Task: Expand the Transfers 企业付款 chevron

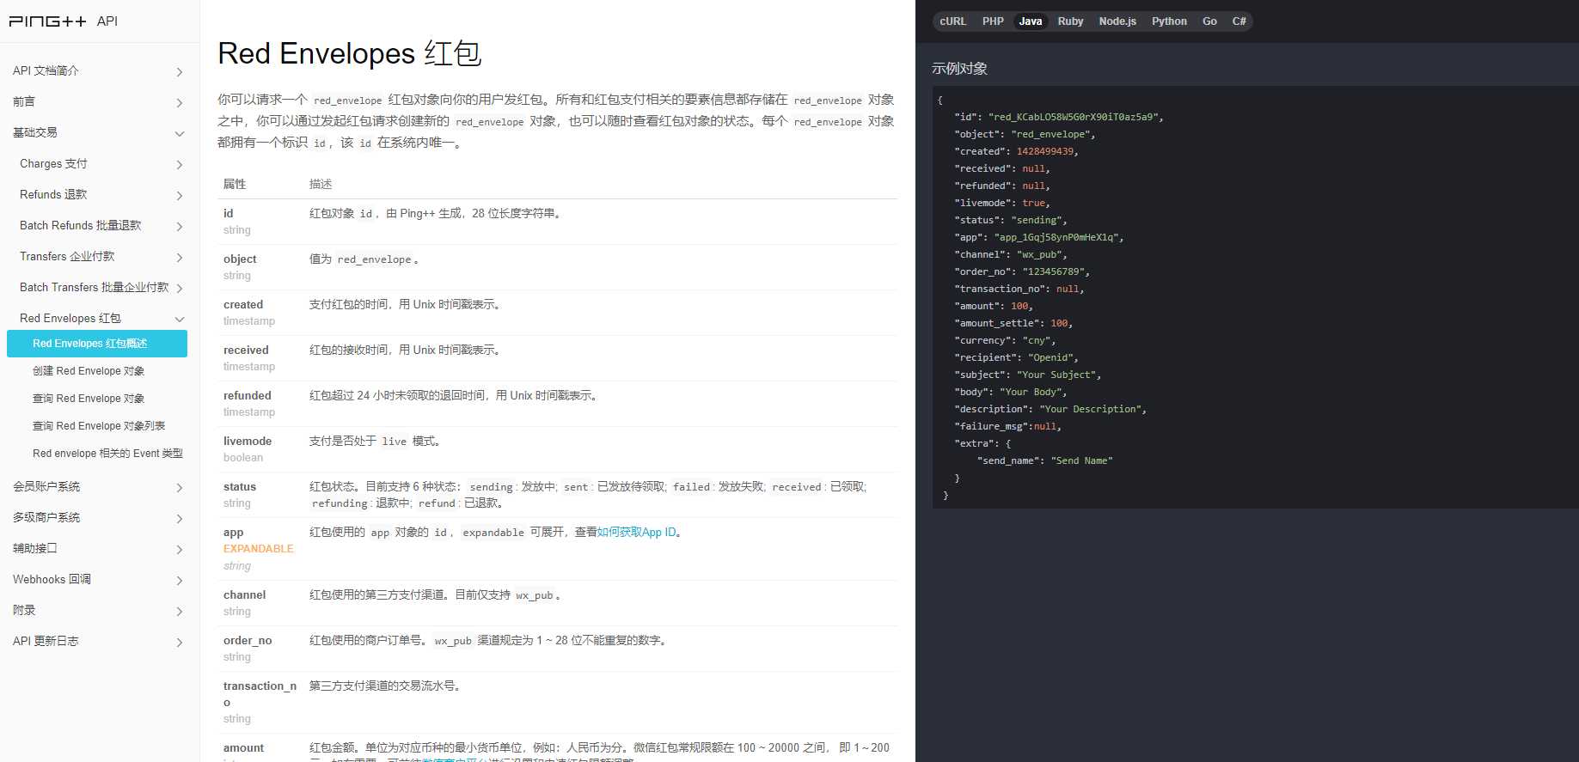Action: [x=180, y=258]
